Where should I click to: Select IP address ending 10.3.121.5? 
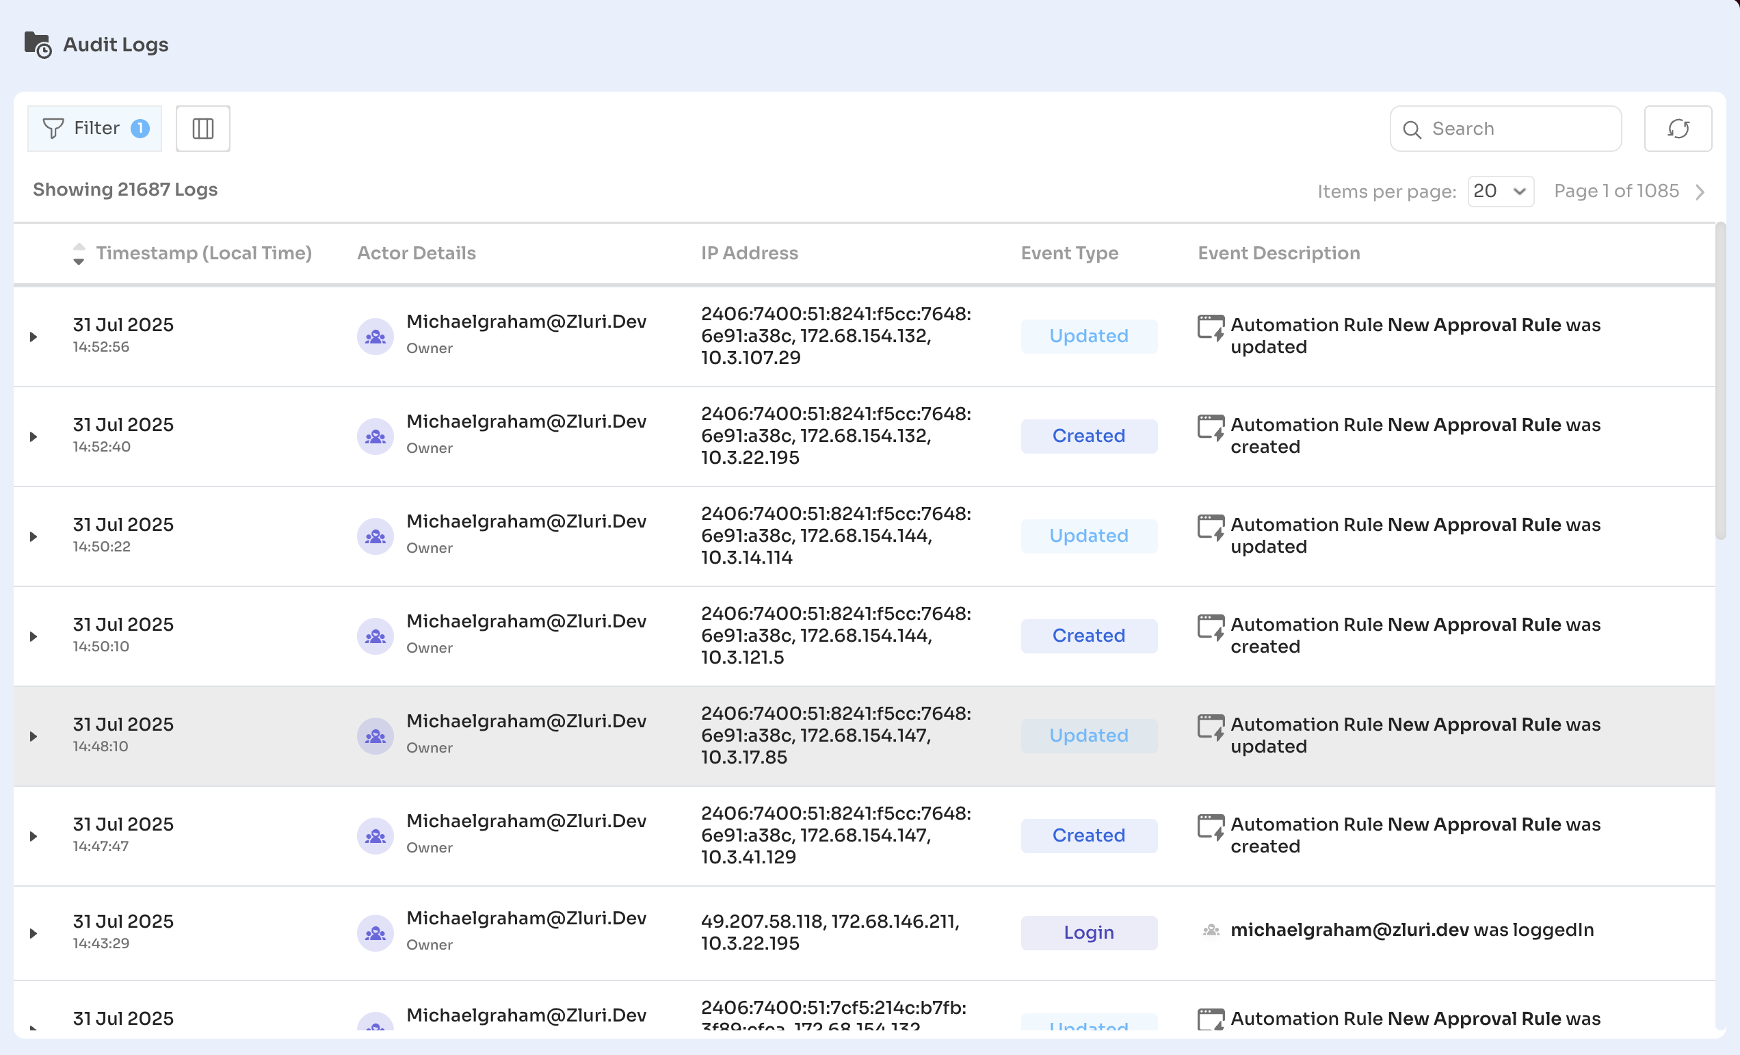(x=835, y=636)
